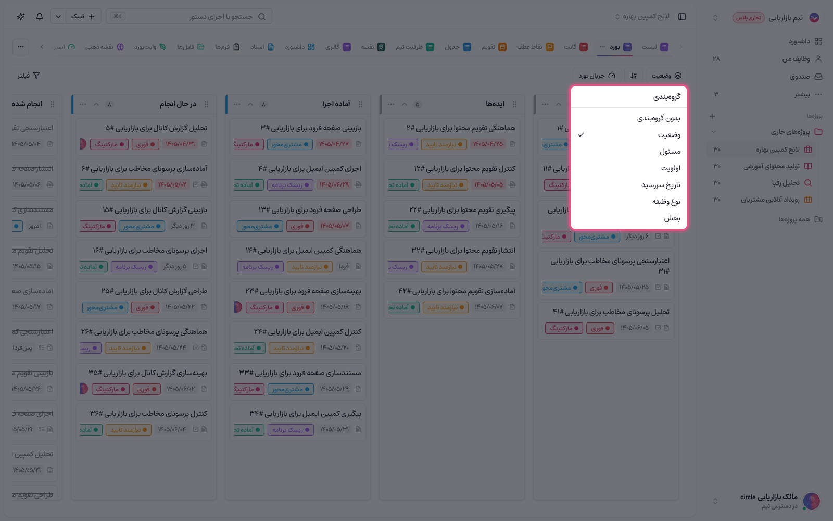The image size is (833, 521).
Task: Open the AI sparkle icon in top bar
Action: pyautogui.click(x=21, y=17)
